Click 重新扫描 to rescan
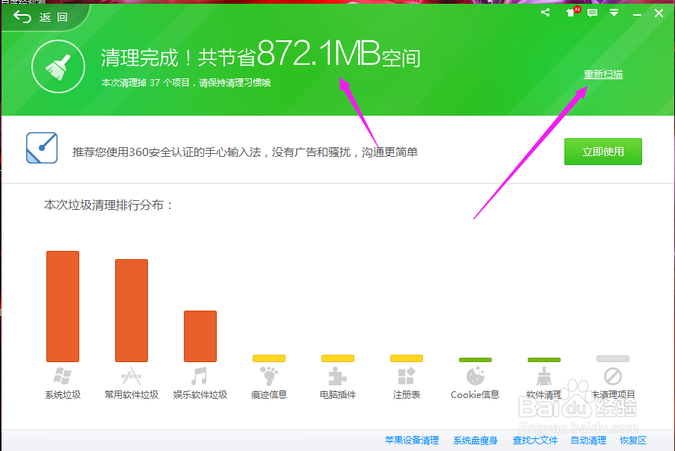 [603, 75]
